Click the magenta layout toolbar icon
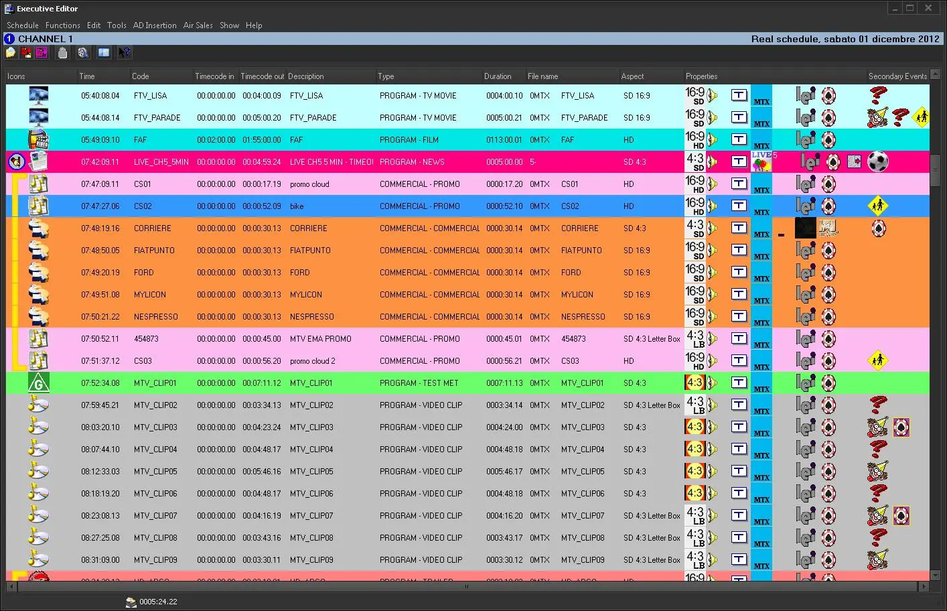This screenshot has width=947, height=611. point(42,52)
